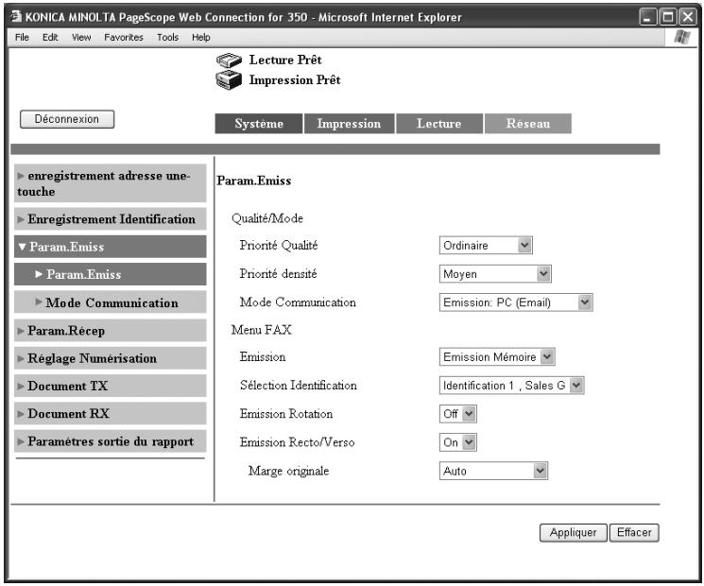This screenshot has width=704, height=586.
Task: Click the Déconnexion button
Action: click(x=67, y=119)
